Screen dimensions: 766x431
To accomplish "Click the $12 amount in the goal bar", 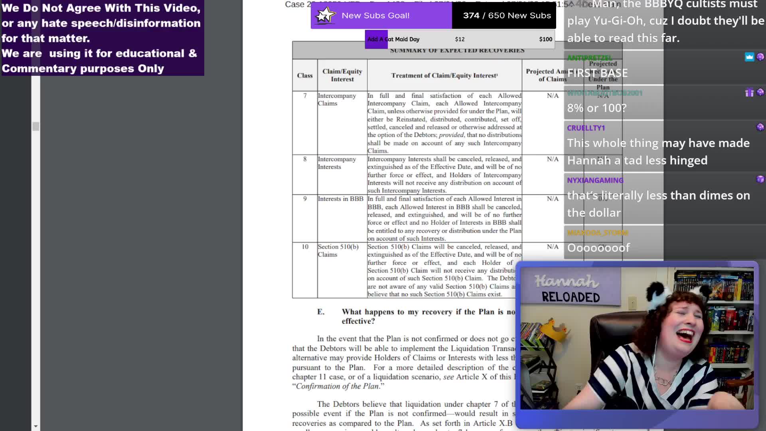I will click(460, 39).
